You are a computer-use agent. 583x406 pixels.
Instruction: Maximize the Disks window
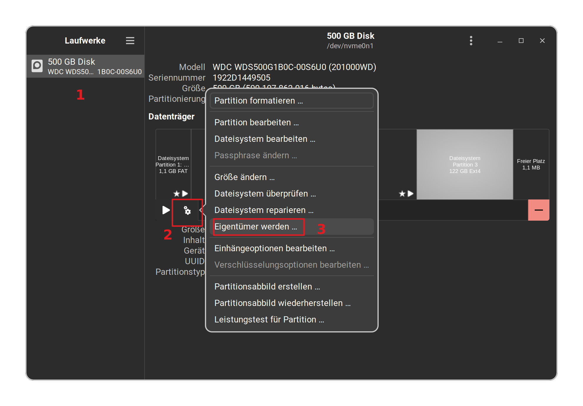click(x=521, y=41)
